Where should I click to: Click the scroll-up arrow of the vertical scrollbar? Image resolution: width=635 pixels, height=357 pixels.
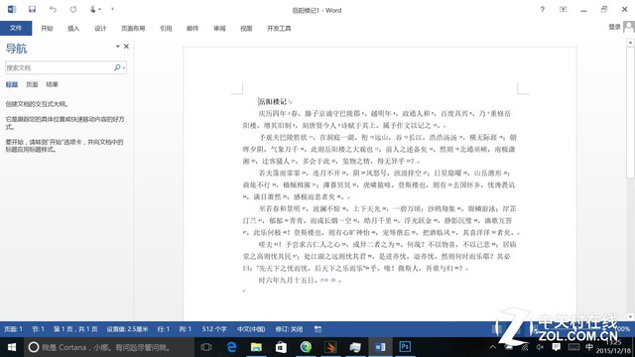point(630,42)
